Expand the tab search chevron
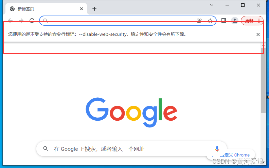The image size is (269, 168). [x=212, y=5]
